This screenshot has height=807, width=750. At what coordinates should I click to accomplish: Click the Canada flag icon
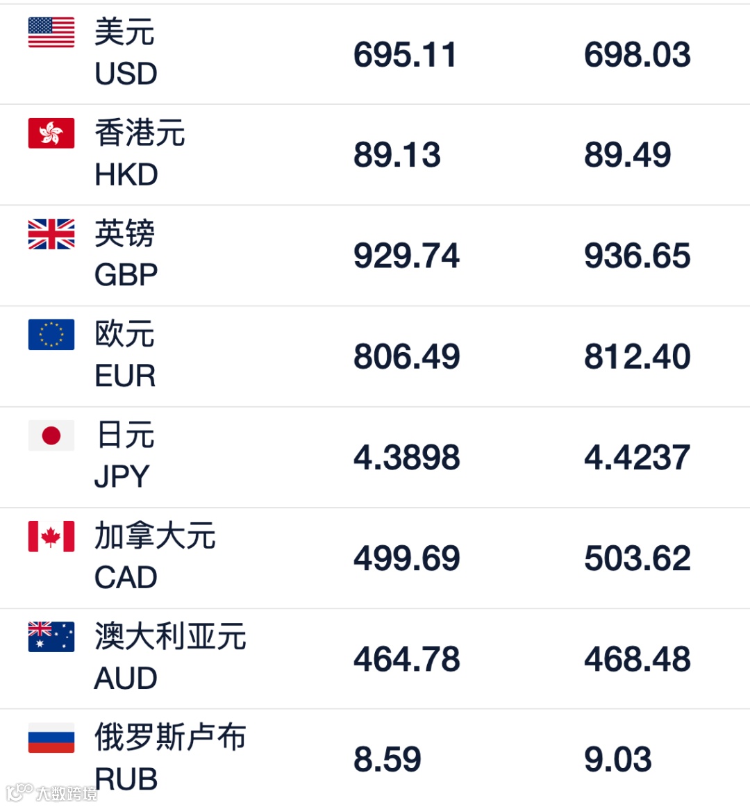click(x=51, y=536)
